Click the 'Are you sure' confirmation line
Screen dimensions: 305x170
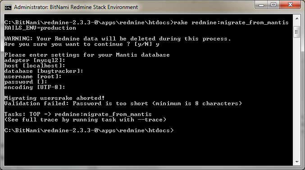82,44
